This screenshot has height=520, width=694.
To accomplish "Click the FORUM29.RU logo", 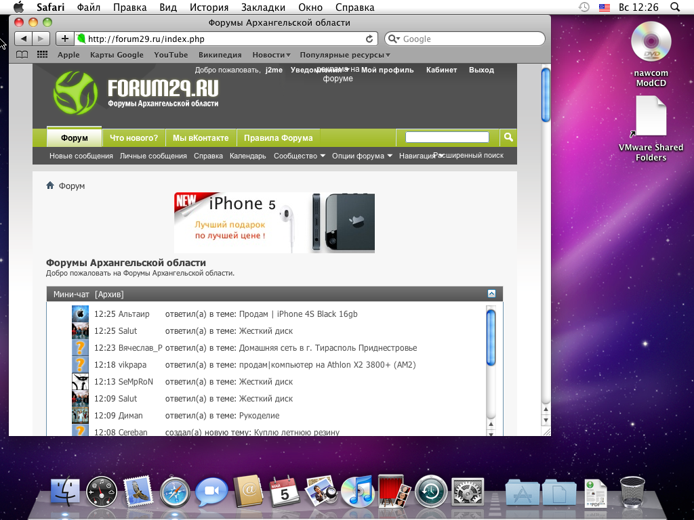I will click(136, 93).
